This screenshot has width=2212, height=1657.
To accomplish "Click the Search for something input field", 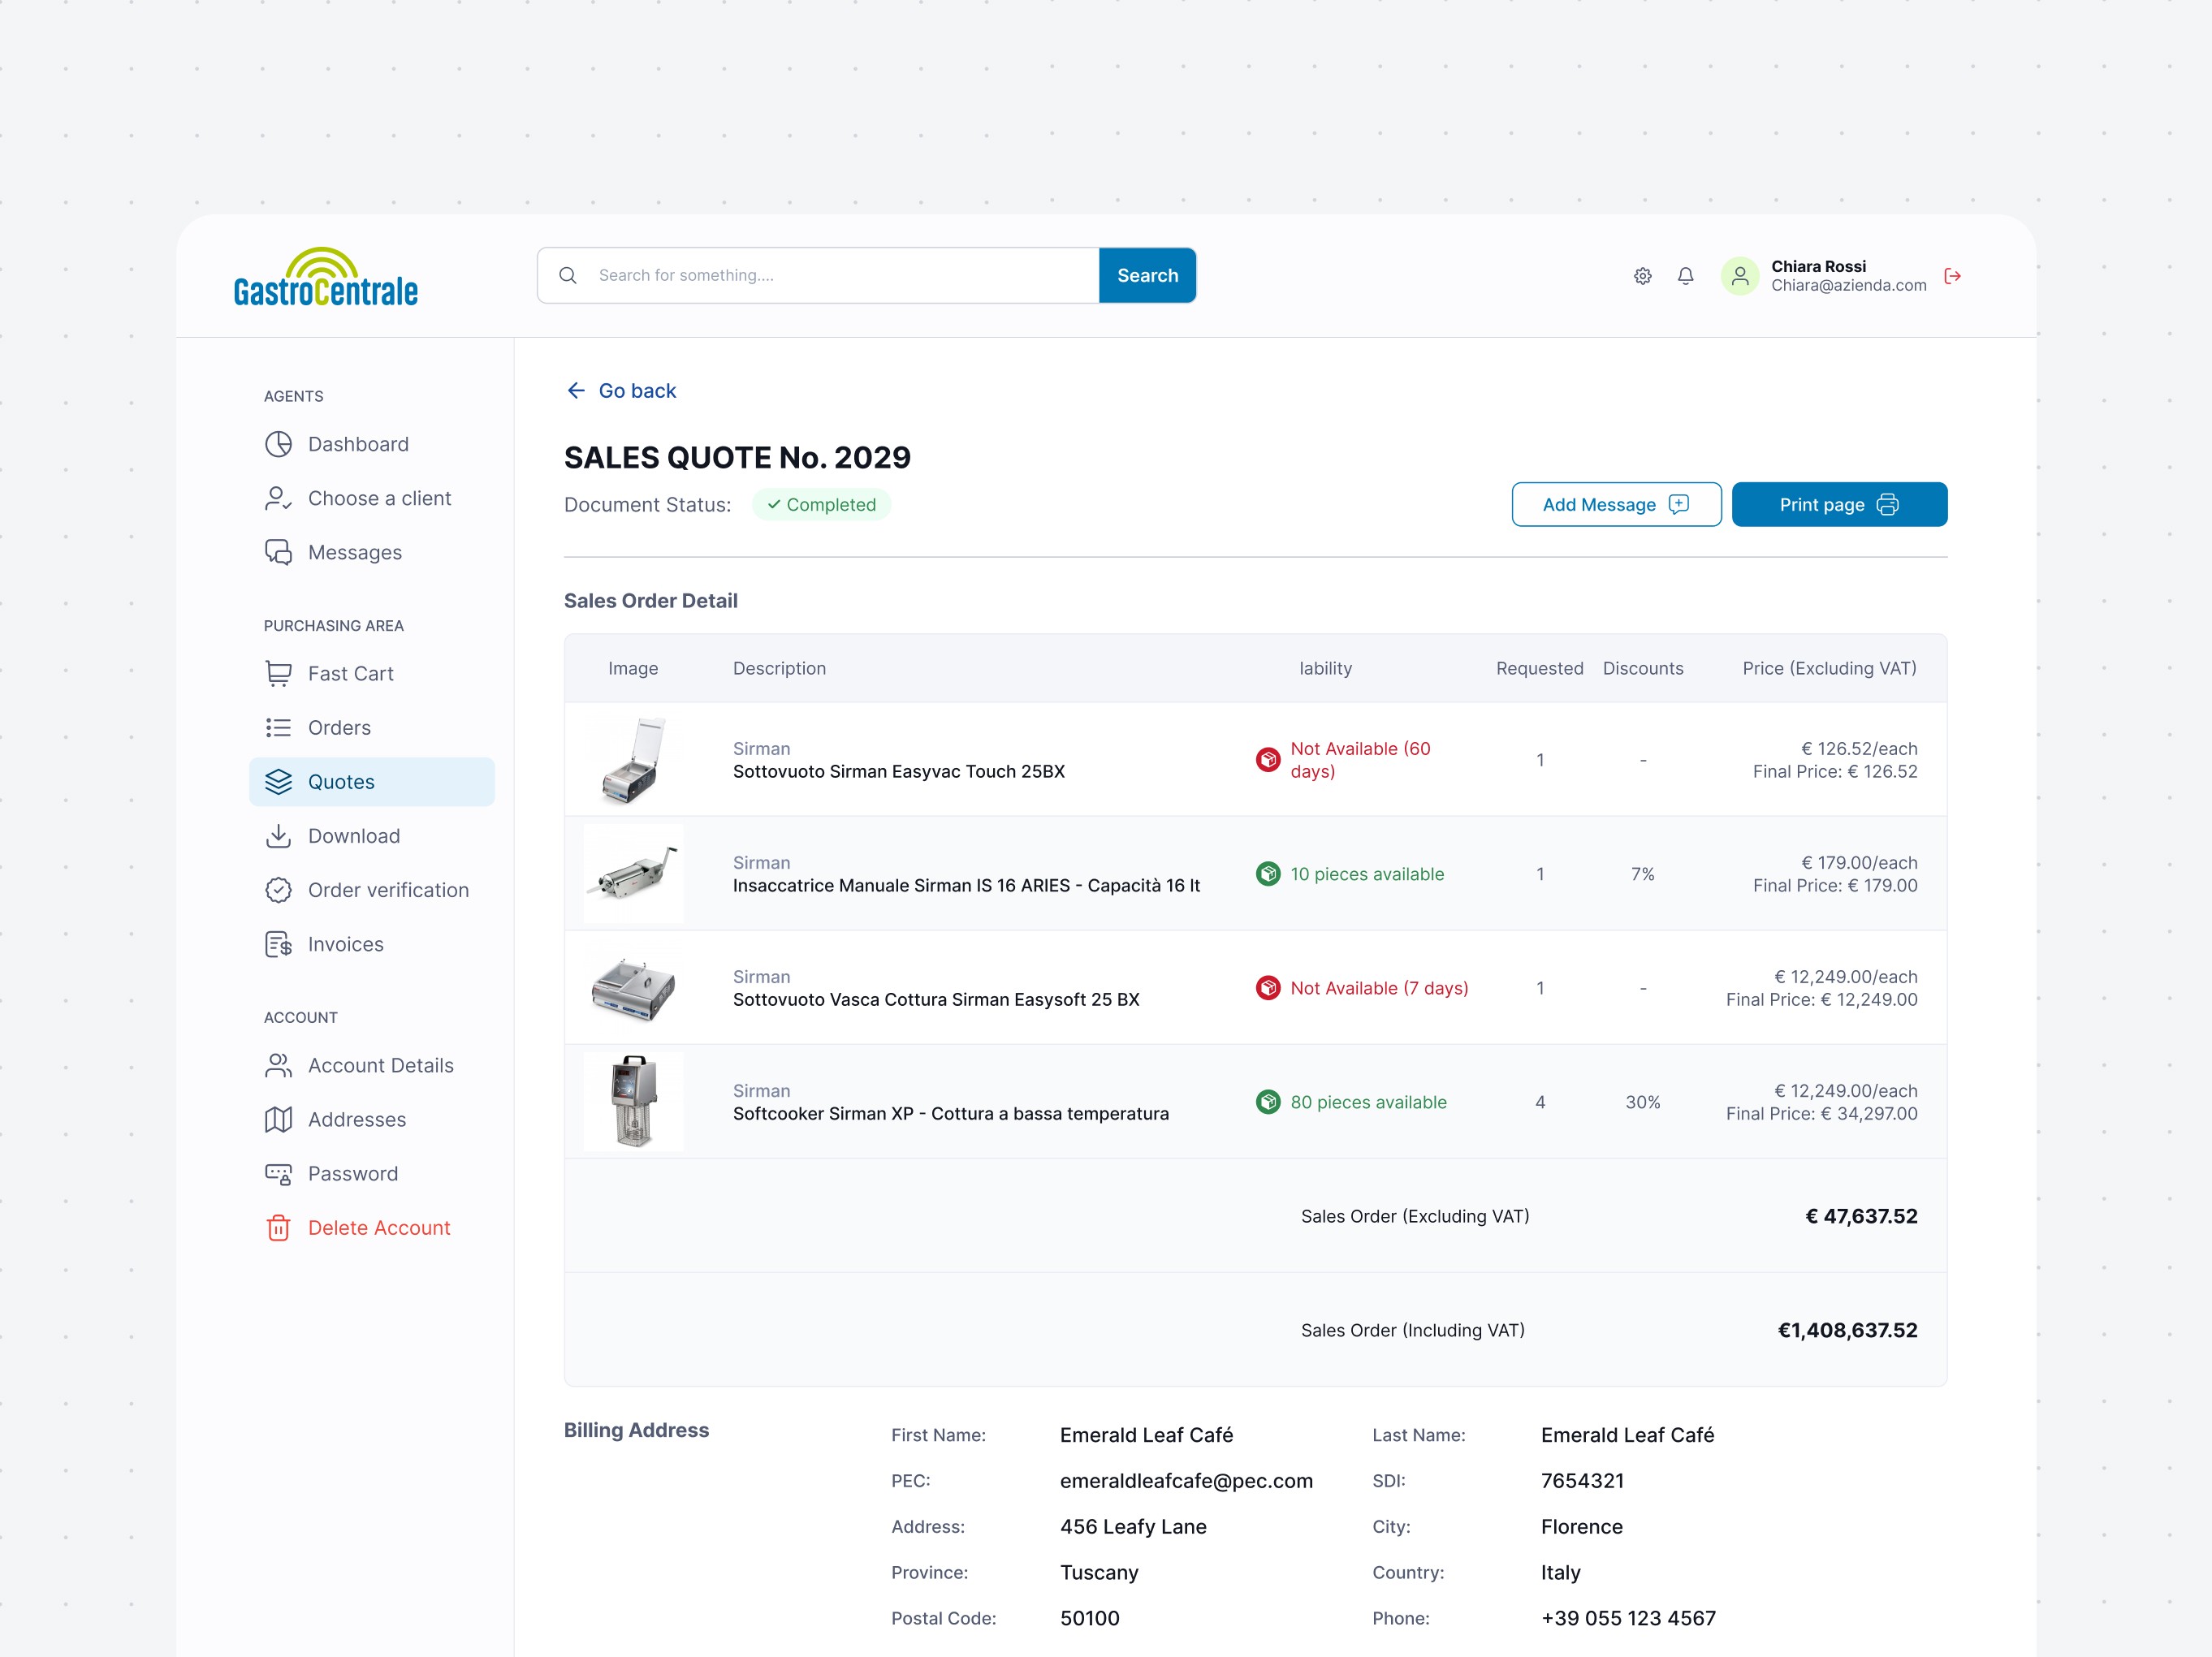I will coord(818,275).
